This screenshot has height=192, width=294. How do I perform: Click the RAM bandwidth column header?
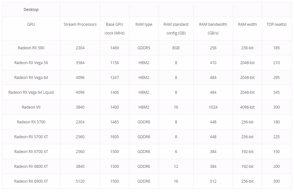pyautogui.click(x=213, y=29)
